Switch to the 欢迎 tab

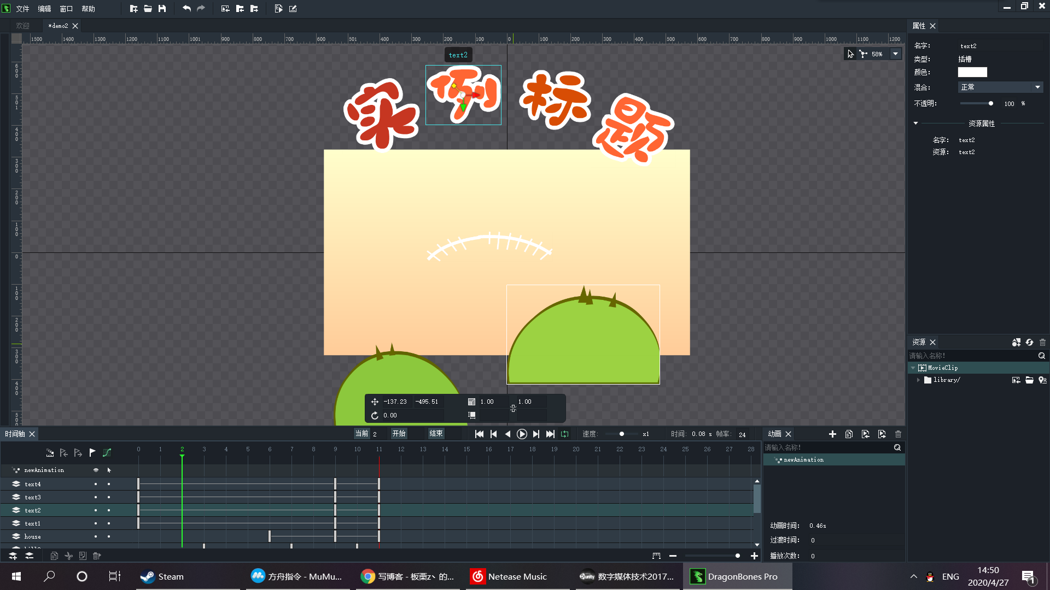pyautogui.click(x=22, y=26)
